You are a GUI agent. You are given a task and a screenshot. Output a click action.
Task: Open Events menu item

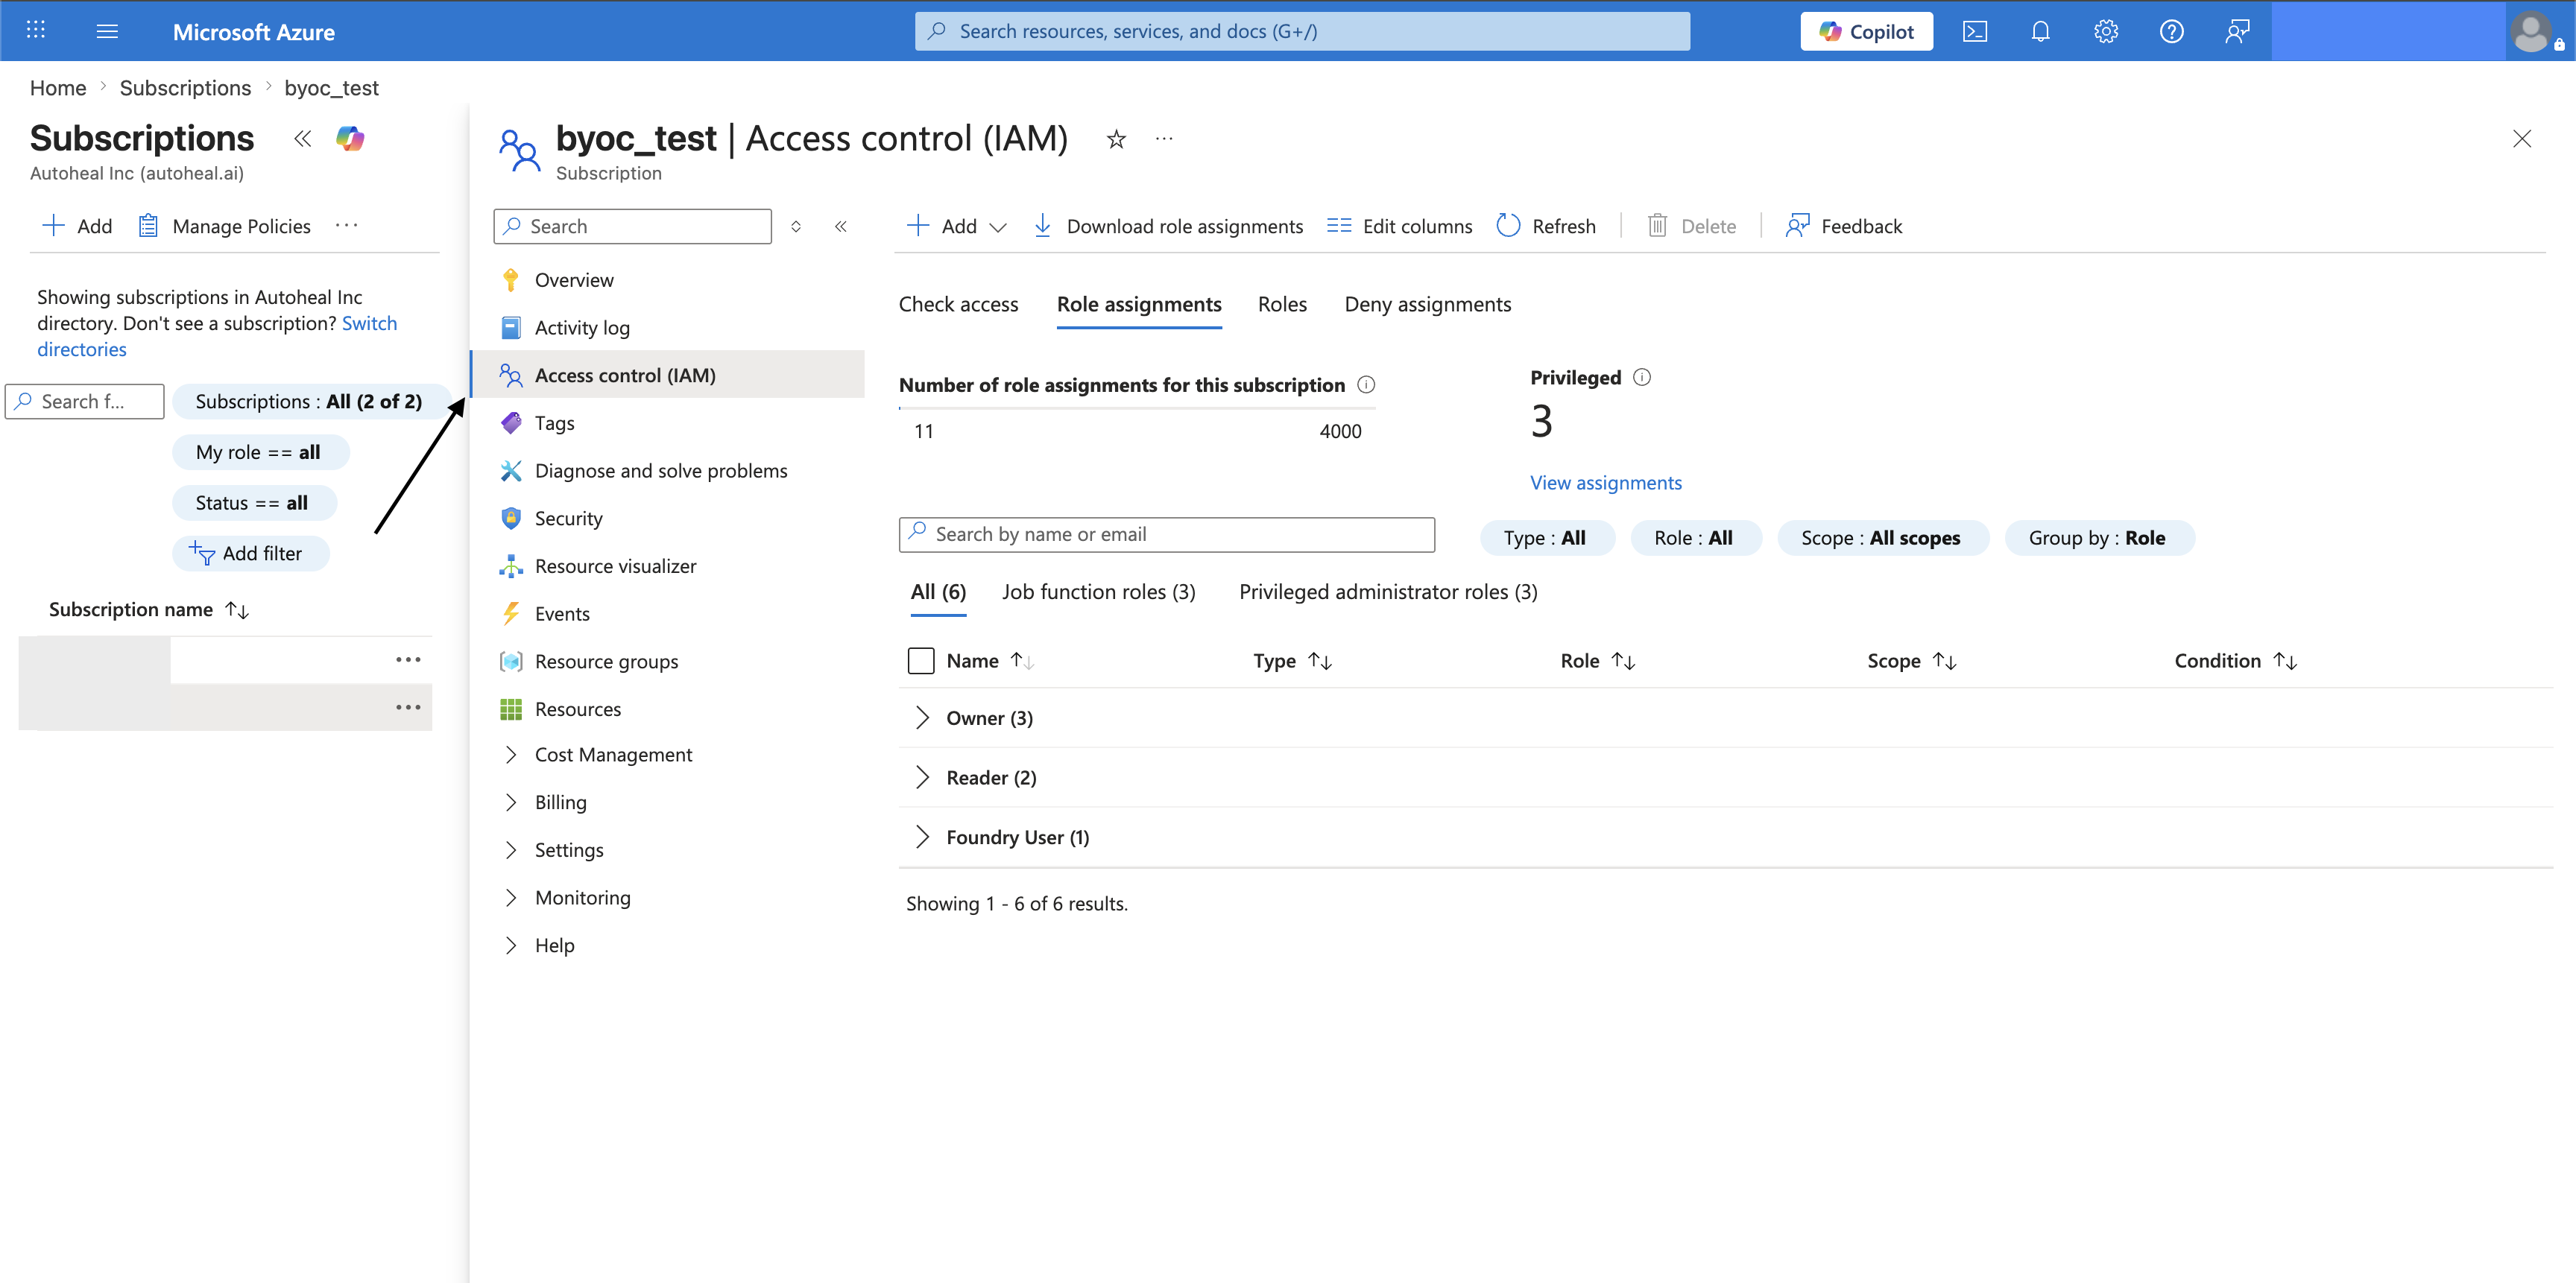pyautogui.click(x=562, y=613)
